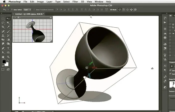The image size is (175, 112).
Task: Open the History panel icon
Action: click(x=165, y=18)
